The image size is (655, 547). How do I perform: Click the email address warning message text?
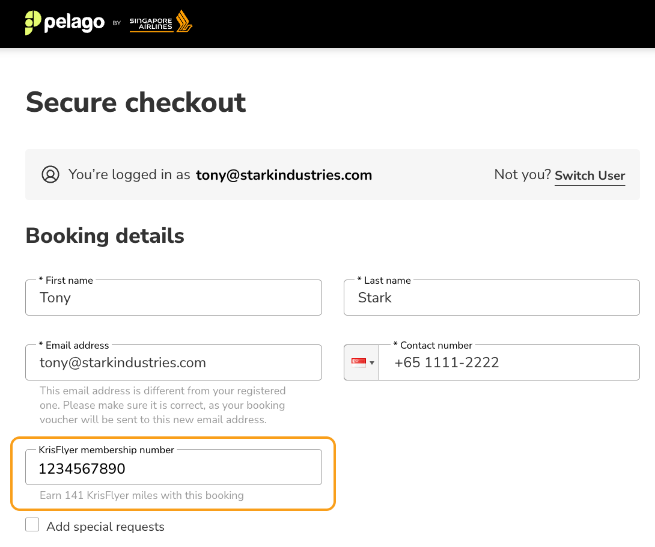tap(162, 405)
